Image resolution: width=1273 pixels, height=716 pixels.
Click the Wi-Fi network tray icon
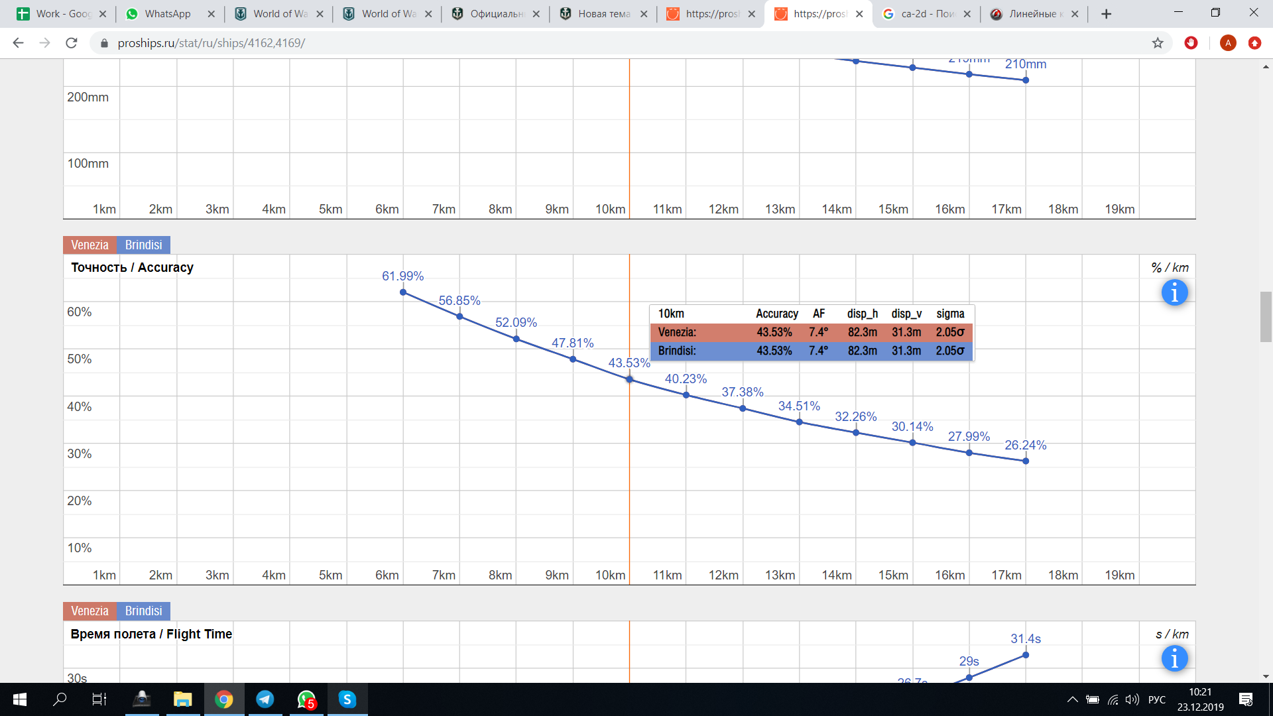point(1113,699)
